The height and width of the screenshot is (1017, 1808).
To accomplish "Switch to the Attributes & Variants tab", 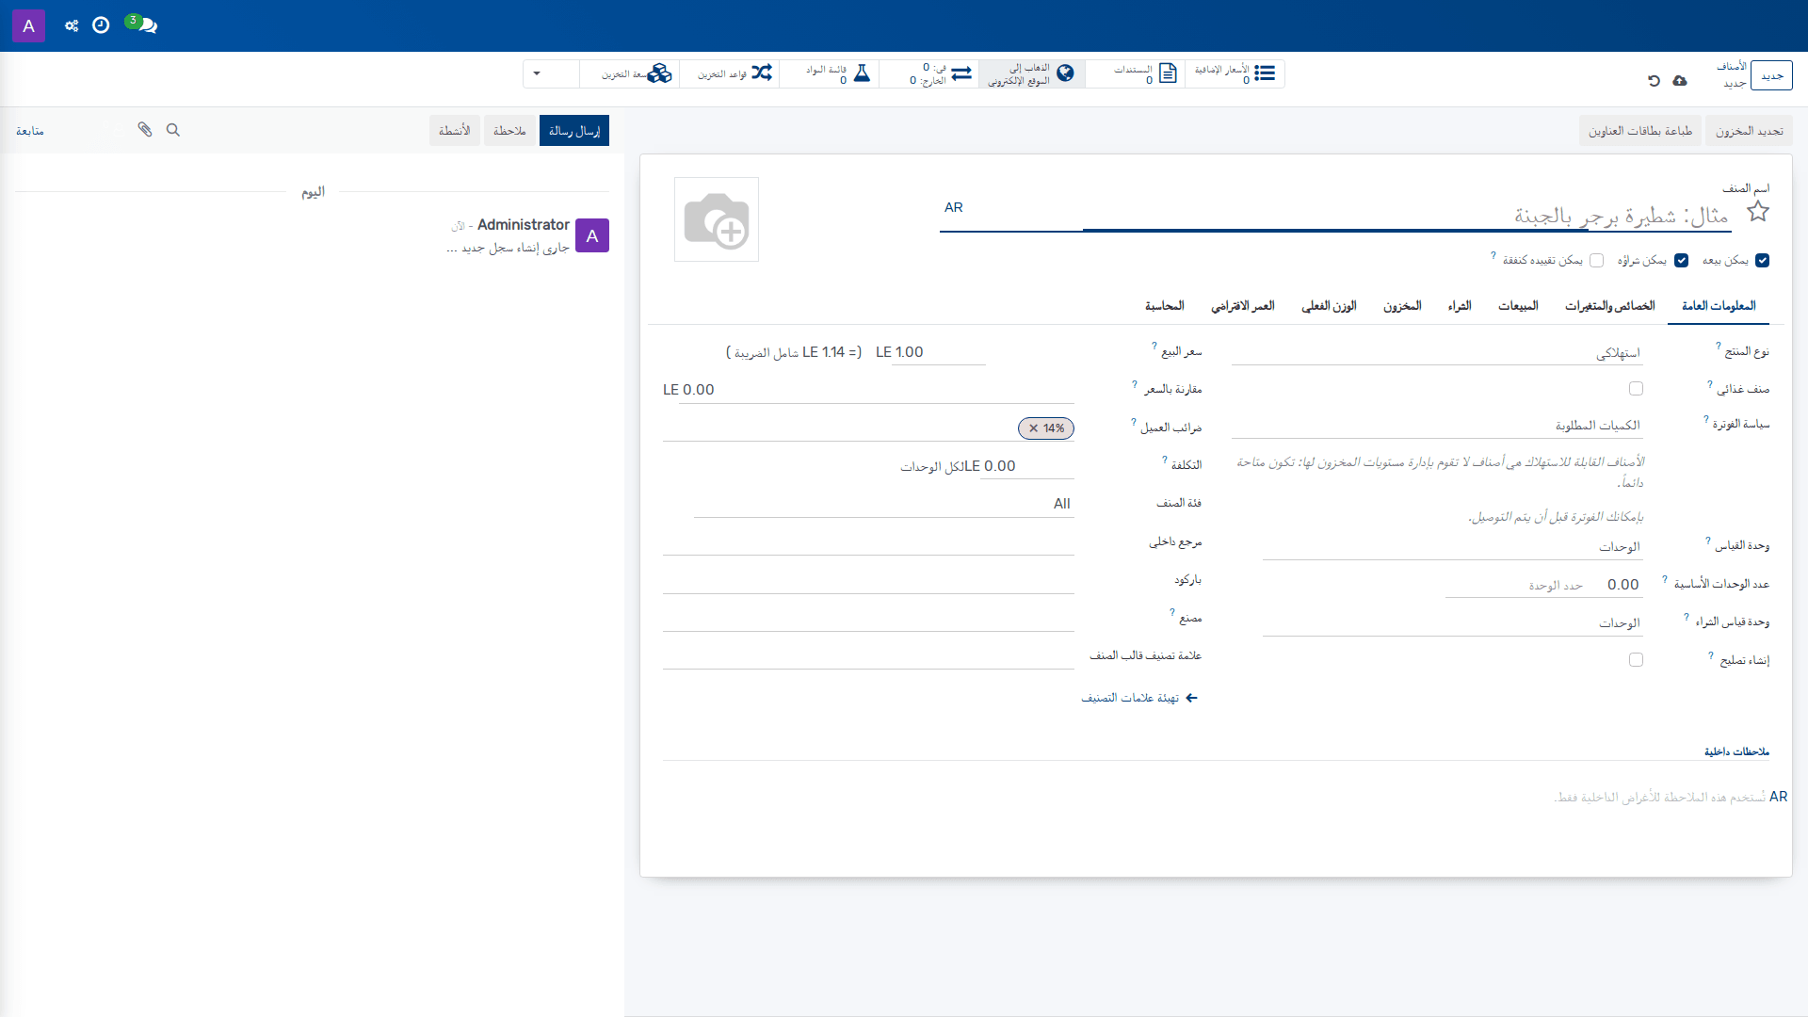I will coord(1610,306).
